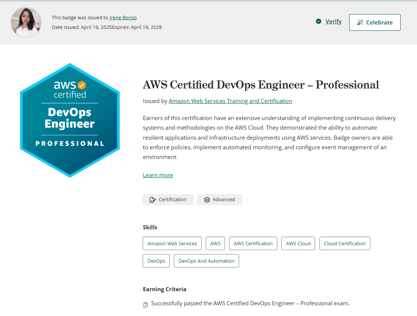Open Irene Bonso's profile link
The width and height of the screenshot is (417, 316).
(123, 17)
